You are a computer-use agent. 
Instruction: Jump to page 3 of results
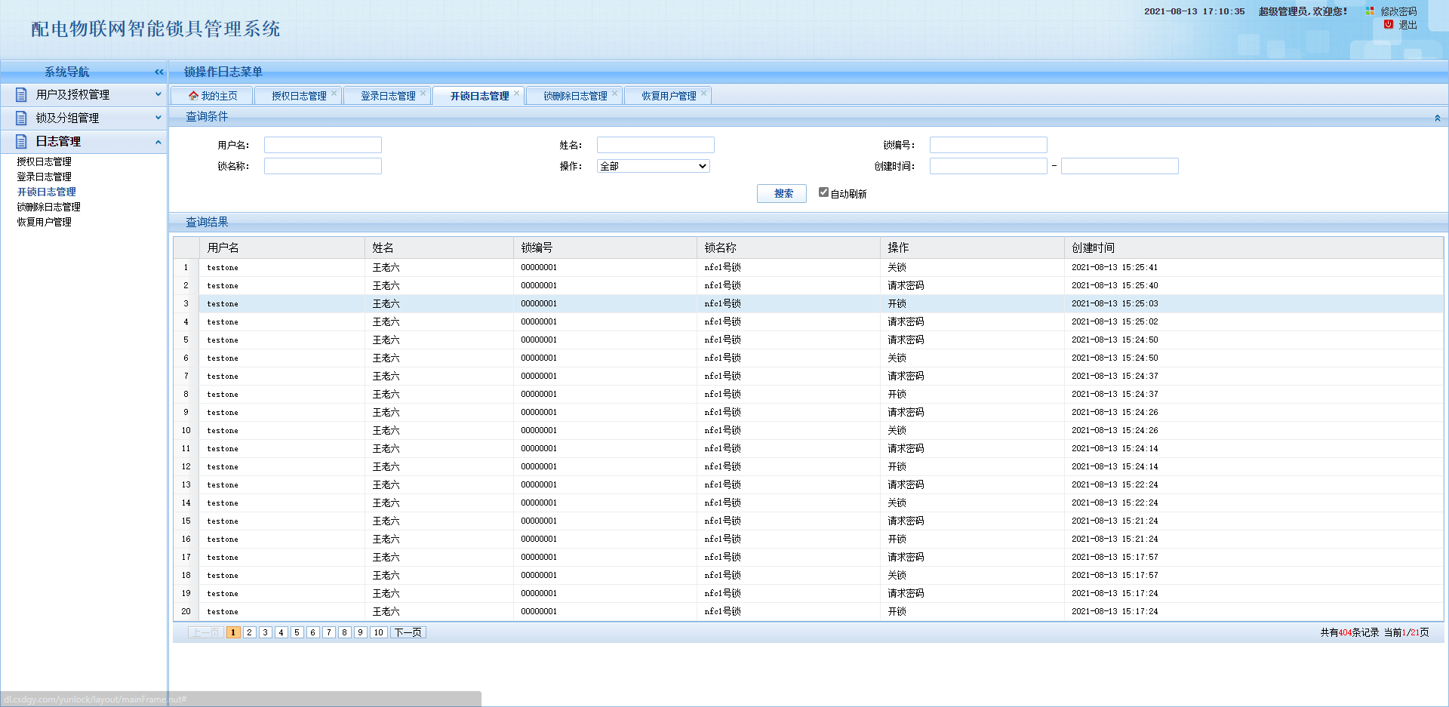point(265,632)
